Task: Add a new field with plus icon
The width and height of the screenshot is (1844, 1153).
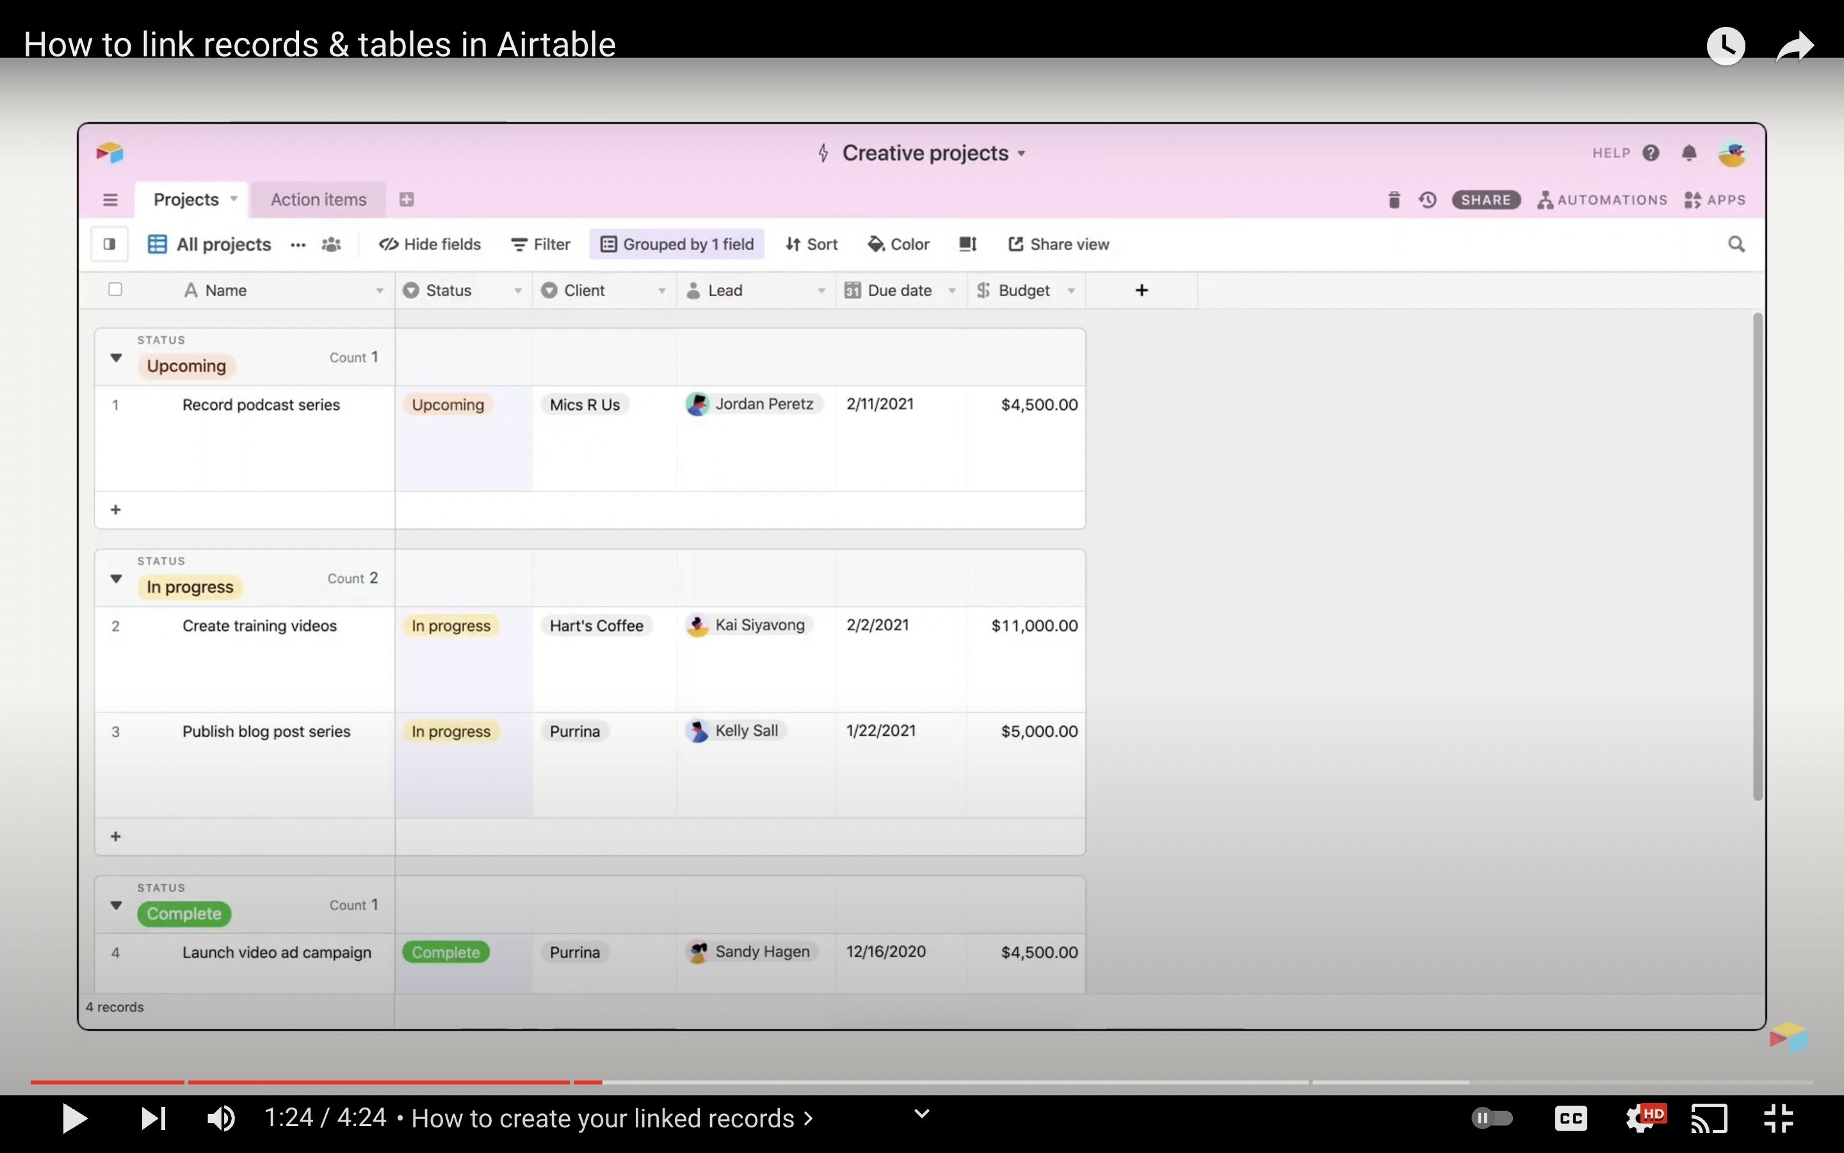Action: point(1142,290)
